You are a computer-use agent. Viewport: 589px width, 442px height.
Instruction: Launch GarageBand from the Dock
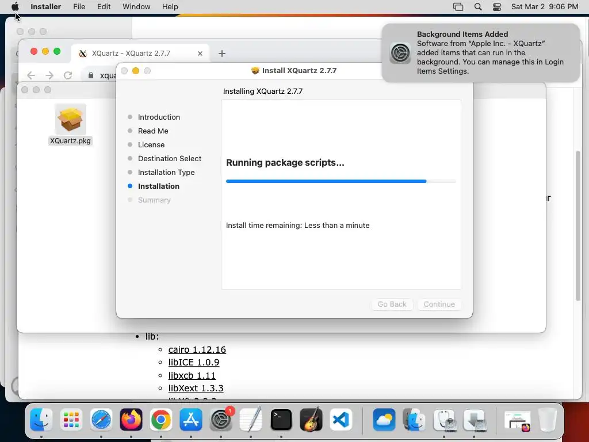tap(311, 420)
